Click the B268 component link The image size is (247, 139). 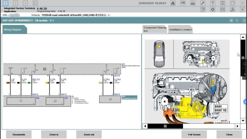(37, 98)
